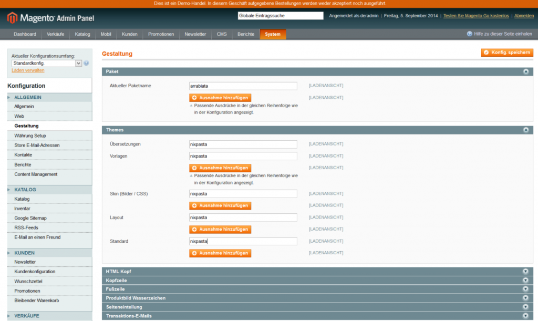The width and height of the screenshot is (538, 321).
Task: Switch to the CMS tab
Action: click(x=221, y=34)
